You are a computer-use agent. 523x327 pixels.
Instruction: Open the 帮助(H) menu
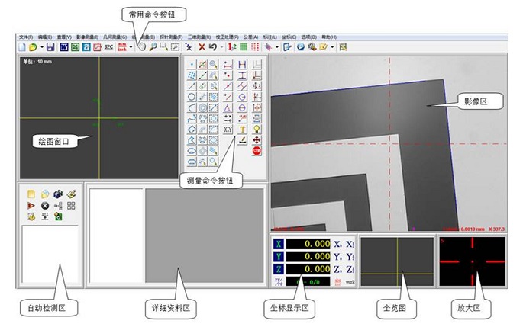pyautogui.click(x=329, y=37)
